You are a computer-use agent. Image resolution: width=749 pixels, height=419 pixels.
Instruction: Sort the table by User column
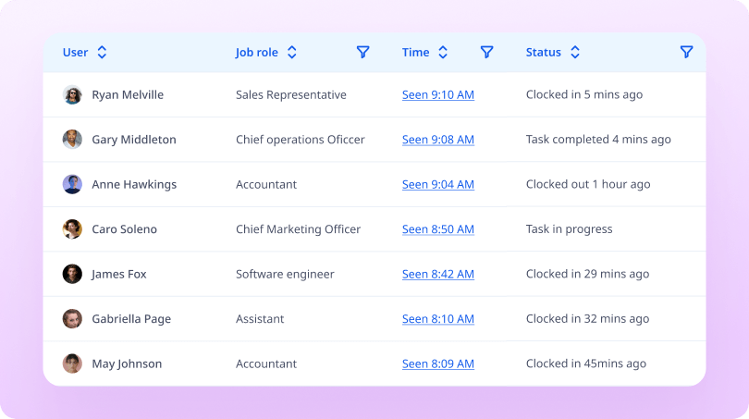(102, 53)
